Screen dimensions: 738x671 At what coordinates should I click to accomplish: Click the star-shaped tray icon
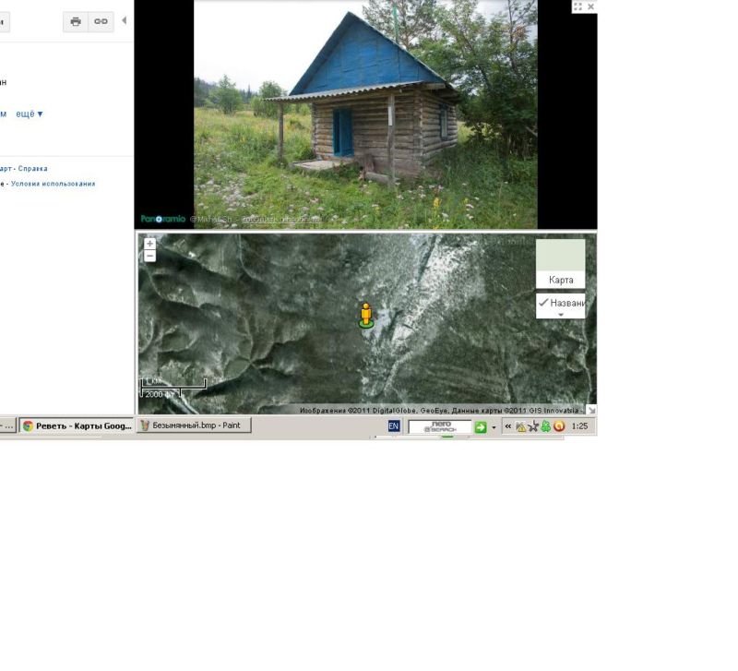tap(533, 426)
